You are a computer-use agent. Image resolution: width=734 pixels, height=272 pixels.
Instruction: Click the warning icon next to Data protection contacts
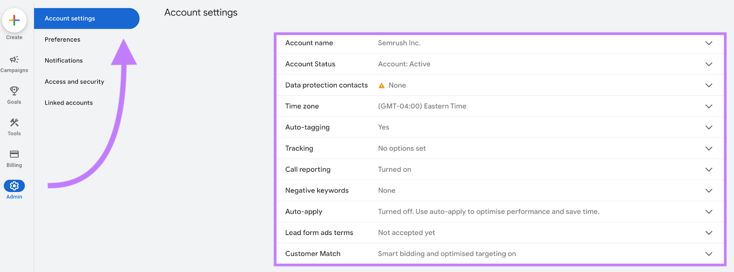point(381,85)
